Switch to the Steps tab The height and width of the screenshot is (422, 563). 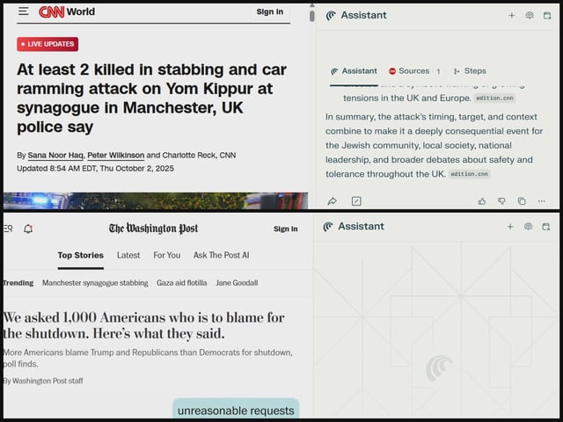tap(470, 71)
